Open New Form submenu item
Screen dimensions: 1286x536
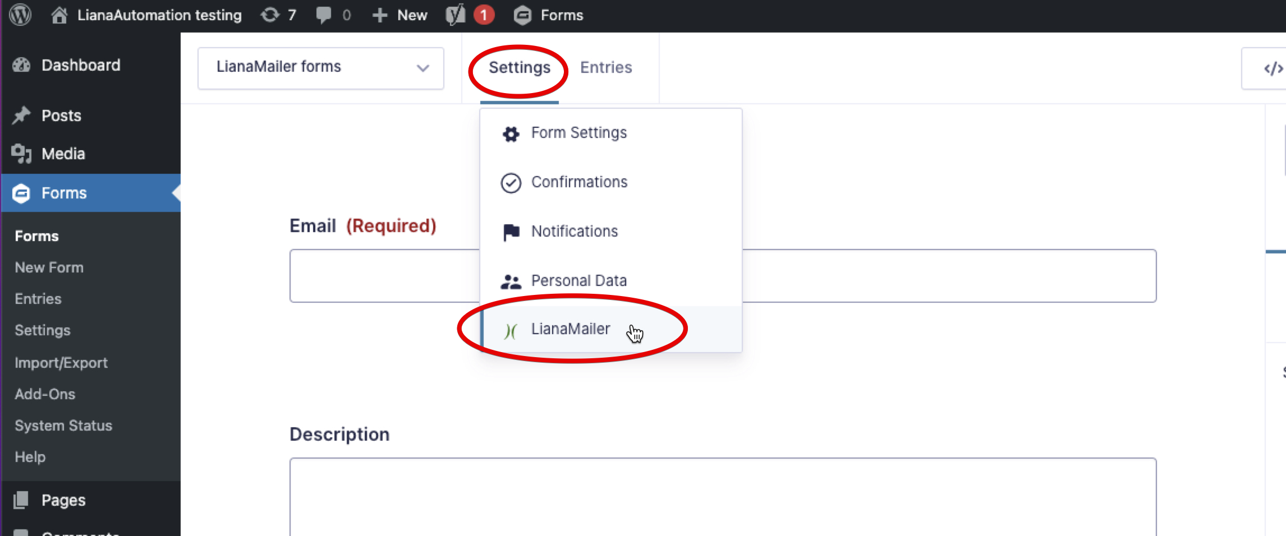click(49, 267)
